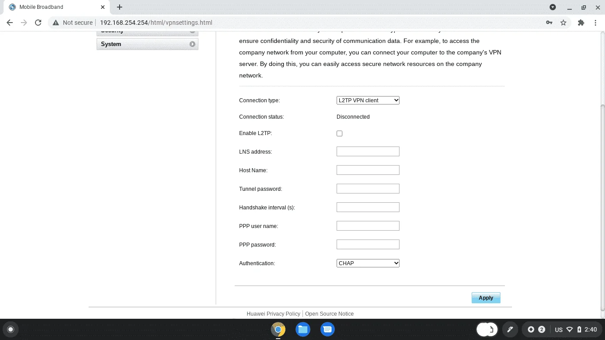605x340 pixels.
Task: Toggle the shelf switch control
Action: click(x=487, y=329)
